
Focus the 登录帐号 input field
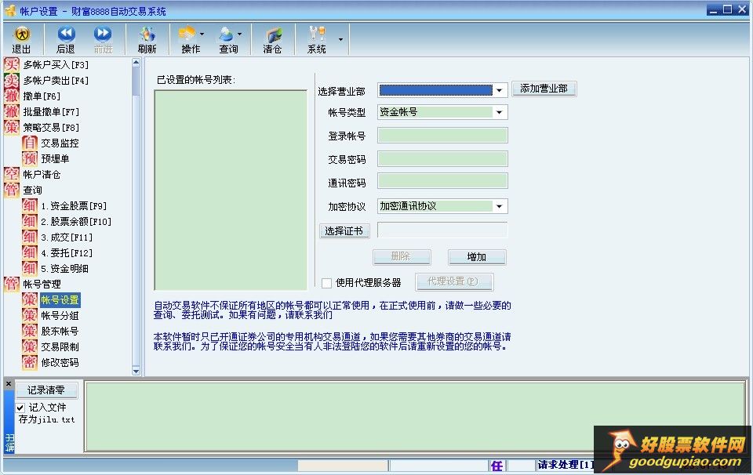point(442,136)
